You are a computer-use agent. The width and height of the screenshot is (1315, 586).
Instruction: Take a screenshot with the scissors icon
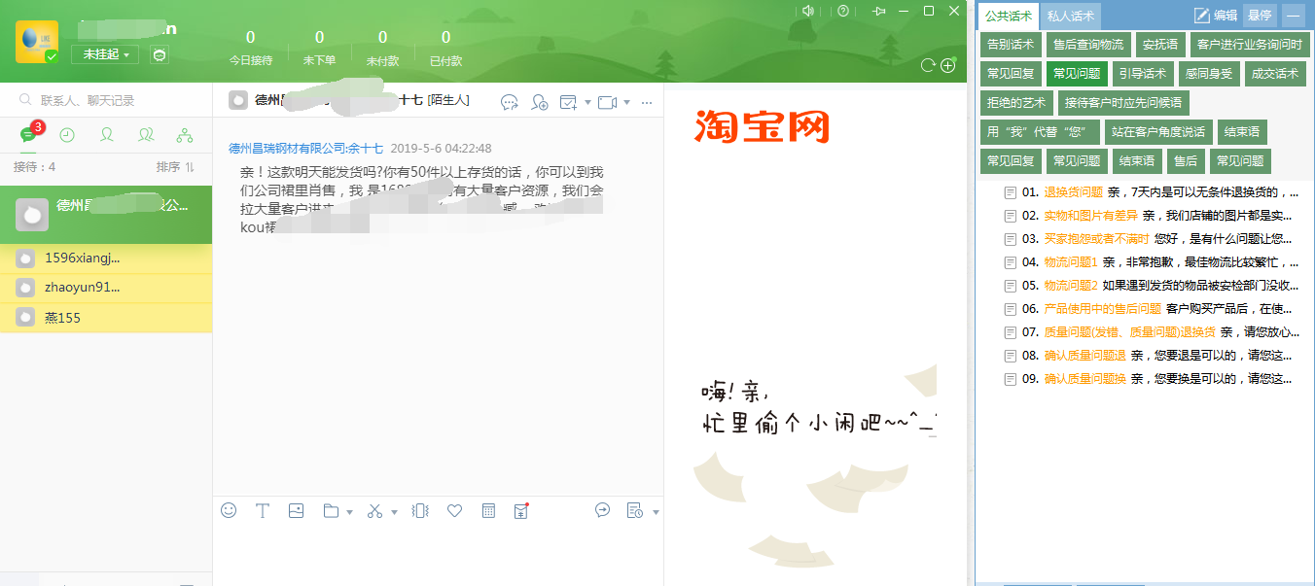tap(374, 511)
